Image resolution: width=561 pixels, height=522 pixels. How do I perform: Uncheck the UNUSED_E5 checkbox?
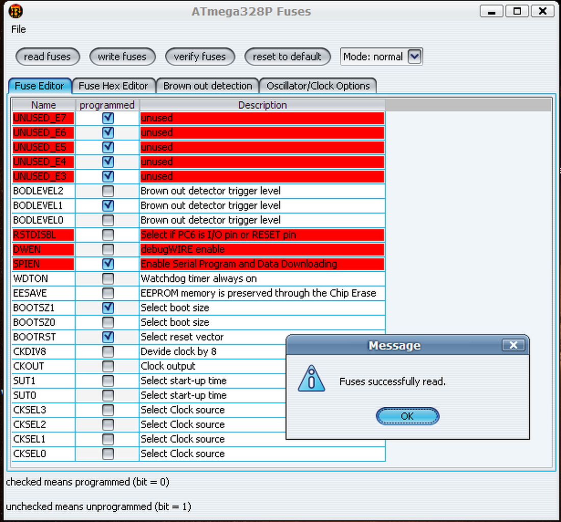click(x=108, y=147)
